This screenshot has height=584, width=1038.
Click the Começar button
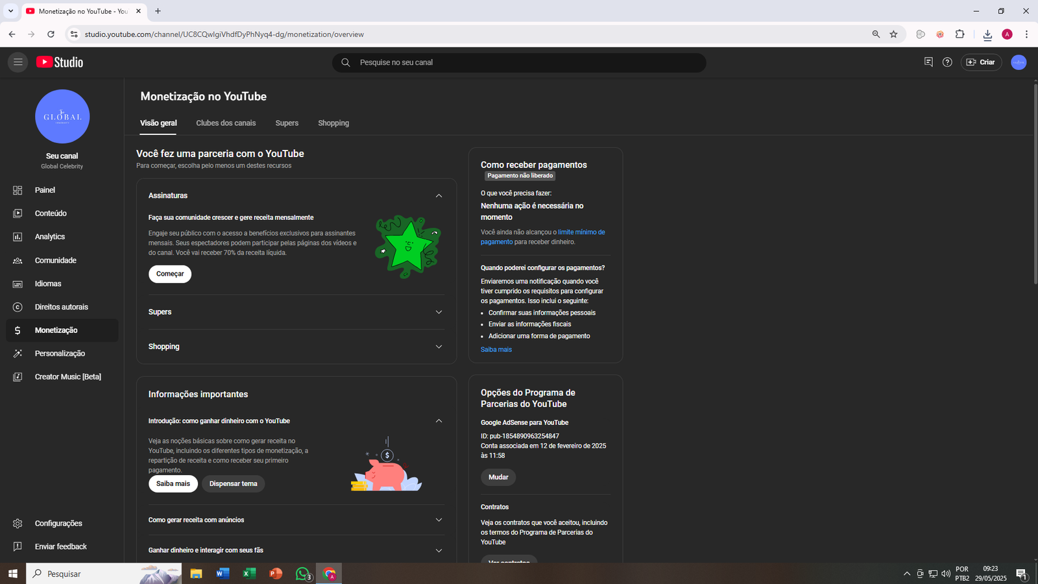tap(170, 274)
